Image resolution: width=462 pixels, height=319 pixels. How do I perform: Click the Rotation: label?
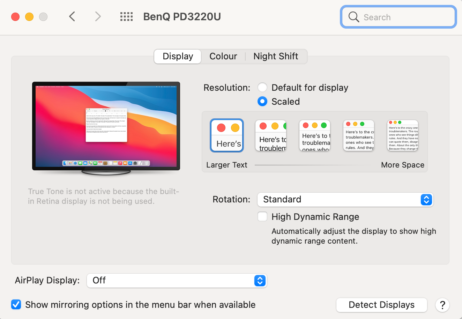231,199
